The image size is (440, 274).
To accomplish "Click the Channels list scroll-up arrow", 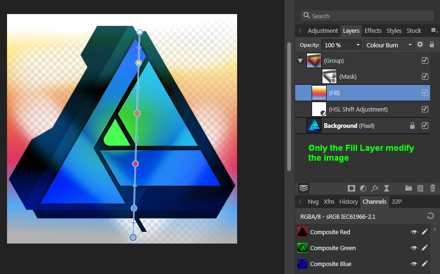I will 435,229.
